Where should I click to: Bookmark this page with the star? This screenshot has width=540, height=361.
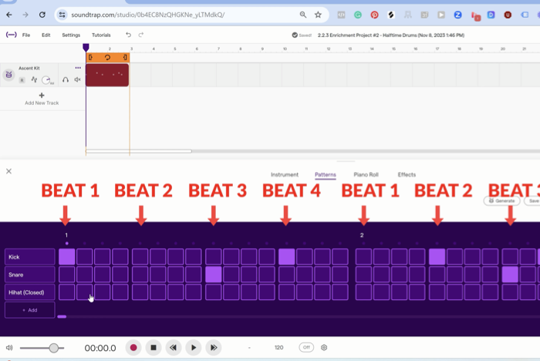coord(318,15)
